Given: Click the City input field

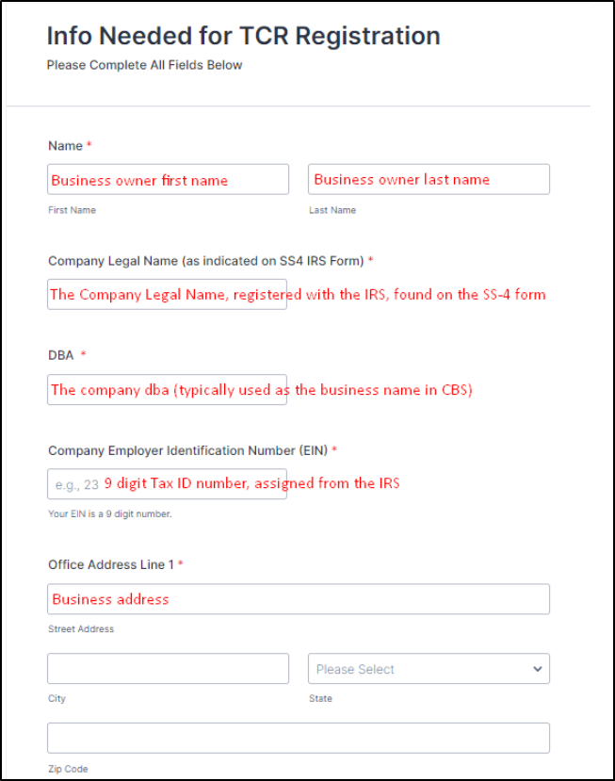Looking at the screenshot, I should [x=168, y=669].
